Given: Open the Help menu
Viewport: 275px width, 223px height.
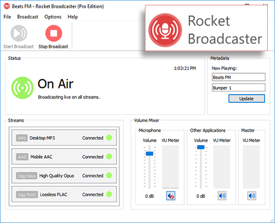Looking at the screenshot, I should coord(72,17).
